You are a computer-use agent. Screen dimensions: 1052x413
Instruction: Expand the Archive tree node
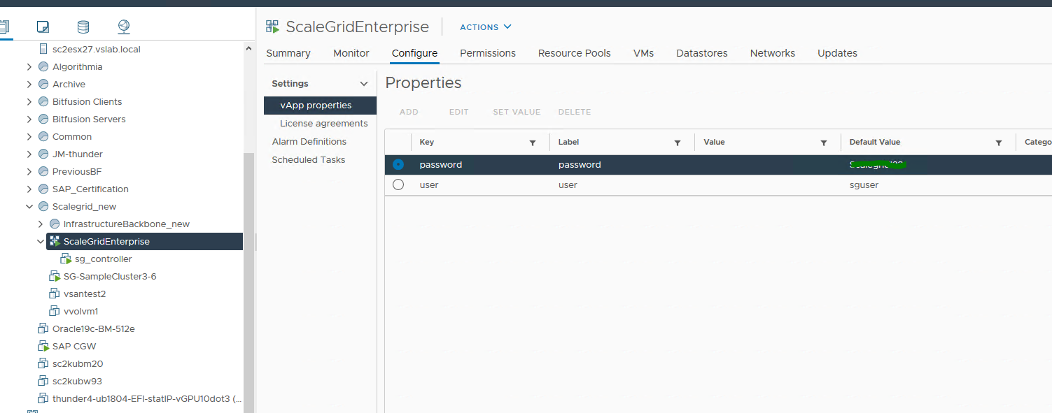coord(29,85)
